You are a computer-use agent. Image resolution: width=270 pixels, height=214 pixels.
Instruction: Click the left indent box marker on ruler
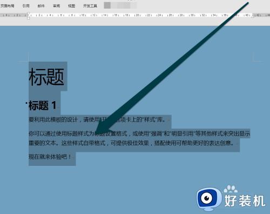tap(28, 18)
